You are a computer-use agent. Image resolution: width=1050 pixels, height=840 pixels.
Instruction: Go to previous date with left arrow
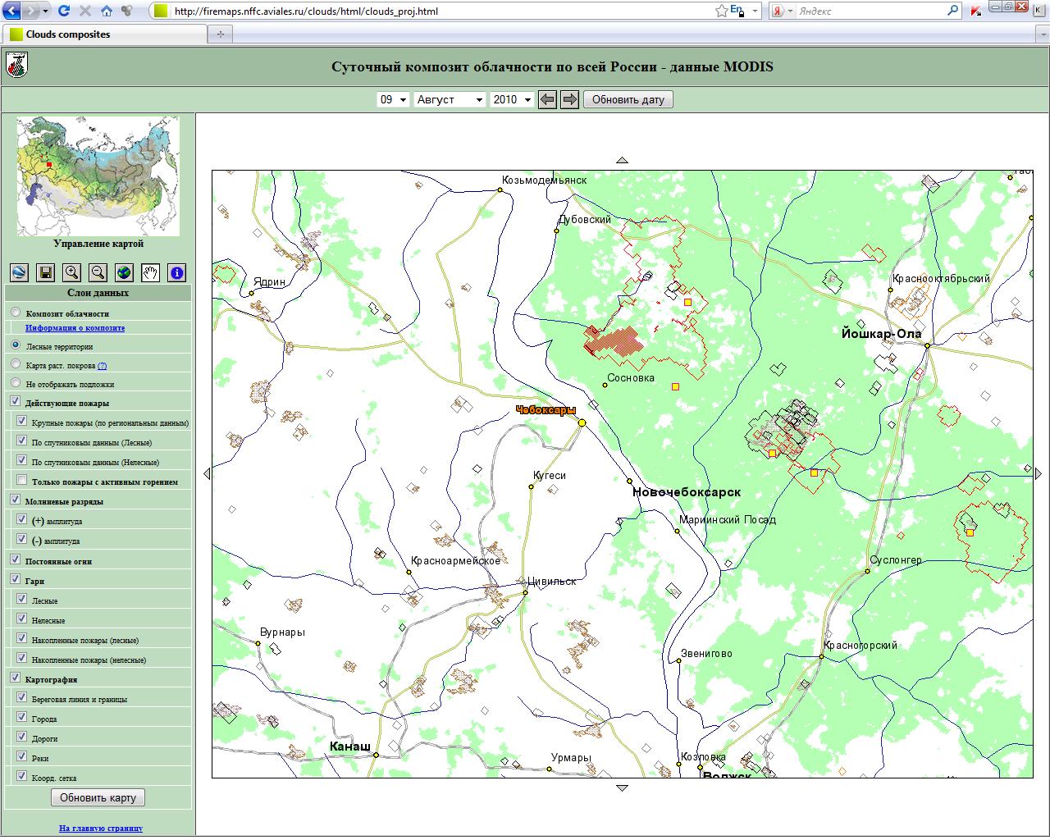[547, 99]
